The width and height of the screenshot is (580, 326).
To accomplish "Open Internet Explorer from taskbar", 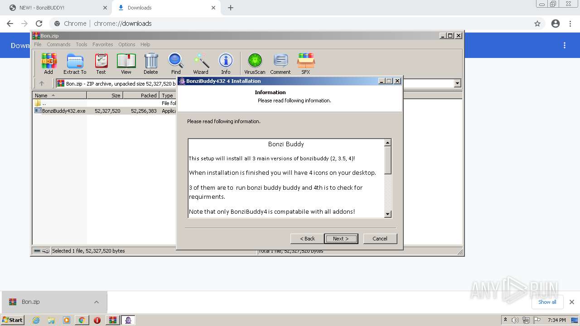I will pos(36,320).
